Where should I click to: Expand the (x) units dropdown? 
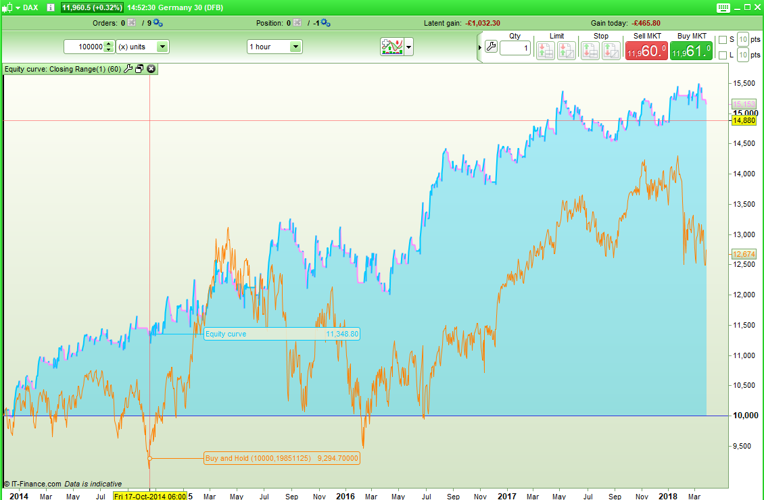click(143, 47)
